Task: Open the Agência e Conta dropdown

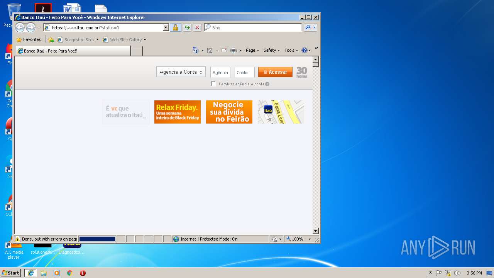Action: [x=181, y=72]
